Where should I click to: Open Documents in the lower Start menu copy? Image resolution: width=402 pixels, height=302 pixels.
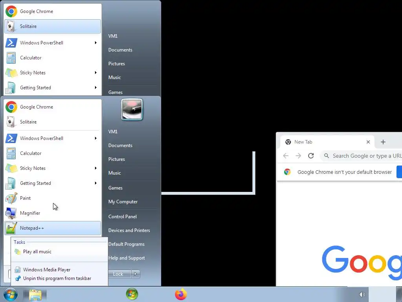(120, 145)
